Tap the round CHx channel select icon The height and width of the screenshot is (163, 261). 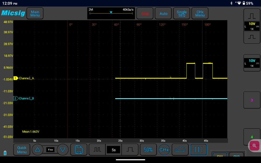164,150
